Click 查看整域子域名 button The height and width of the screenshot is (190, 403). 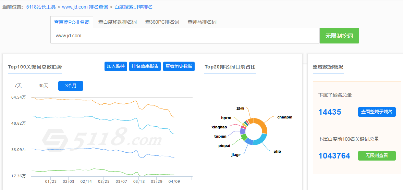[377, 112]
